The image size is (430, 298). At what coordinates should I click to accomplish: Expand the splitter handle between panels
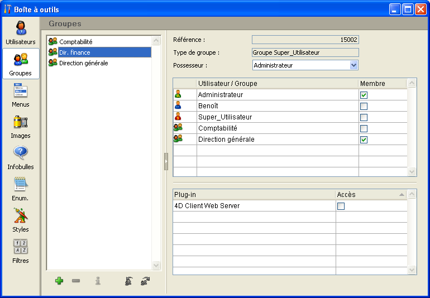pos(166,161)
